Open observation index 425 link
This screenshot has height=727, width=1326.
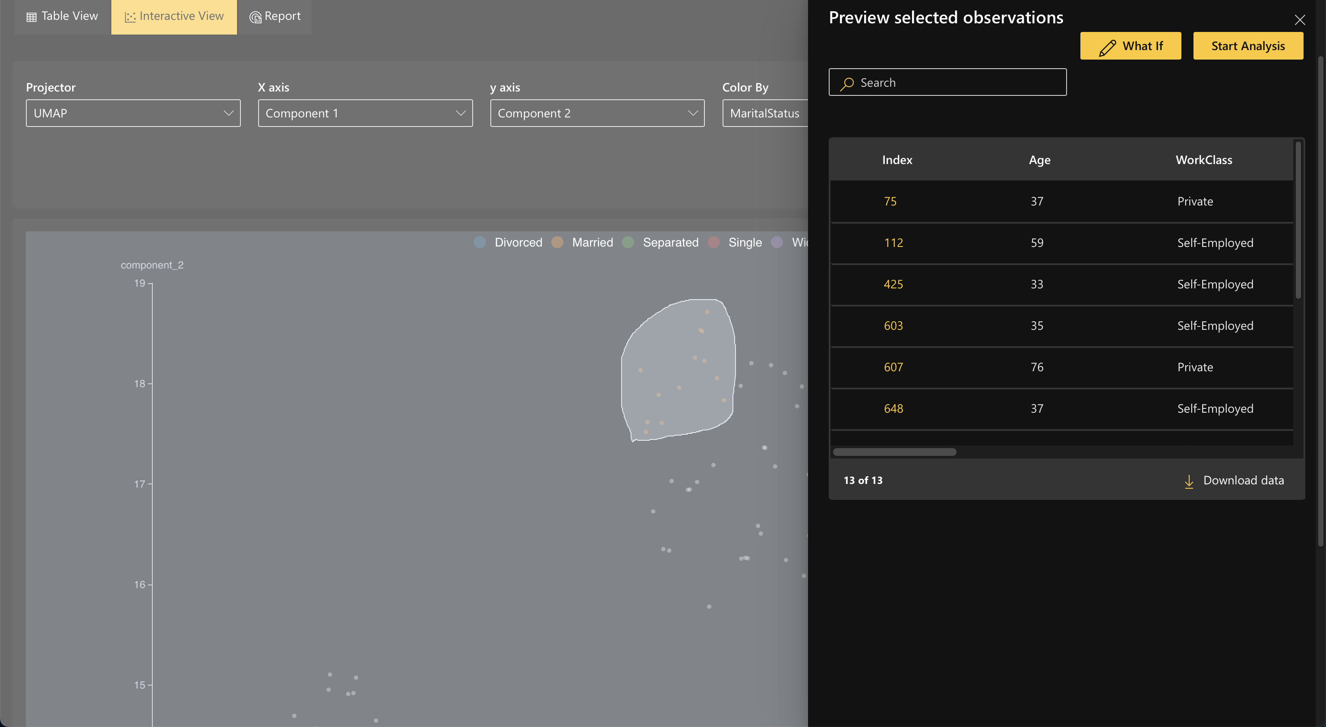(x=893, y=284)
